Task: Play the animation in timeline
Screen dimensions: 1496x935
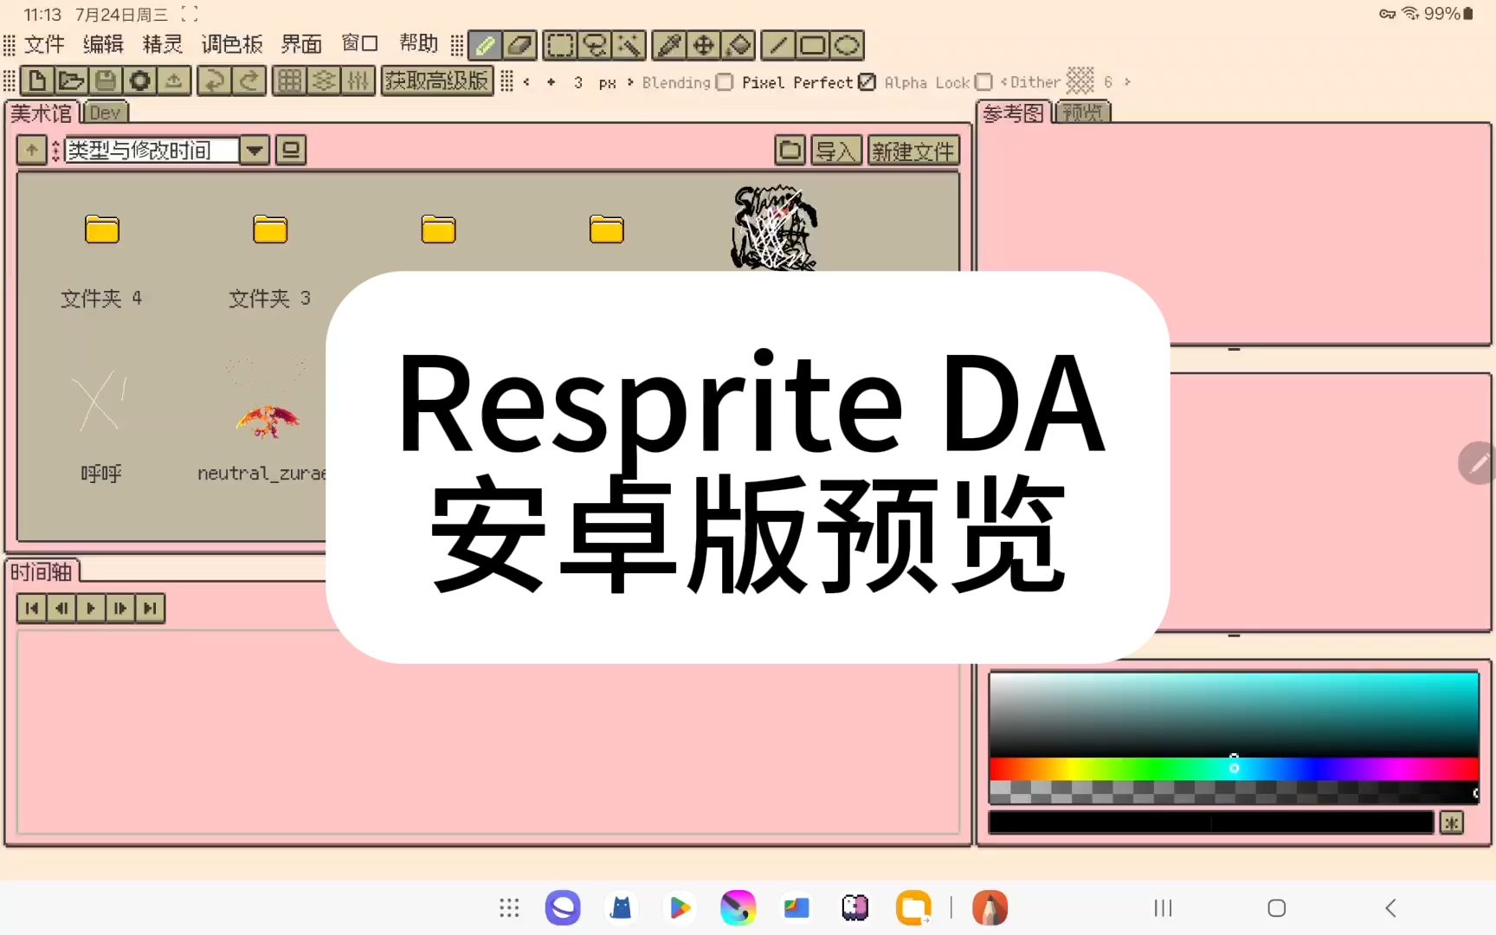Action: tap(91, 609)
